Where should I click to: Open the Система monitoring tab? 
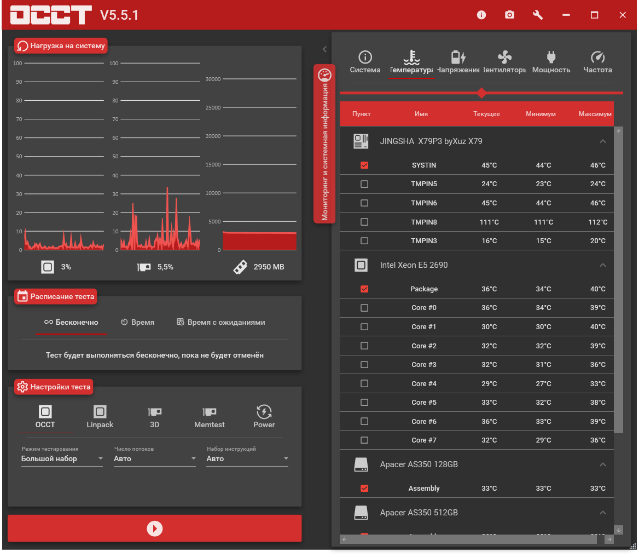(365, 62)
